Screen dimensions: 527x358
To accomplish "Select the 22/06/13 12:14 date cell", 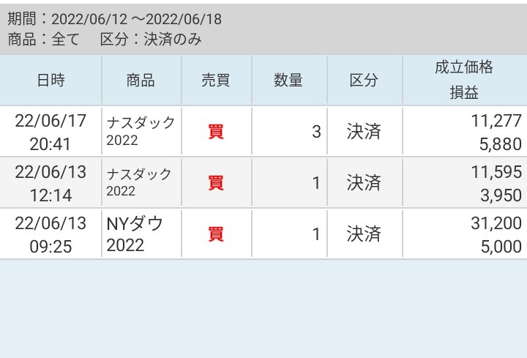I will [51, 183].
